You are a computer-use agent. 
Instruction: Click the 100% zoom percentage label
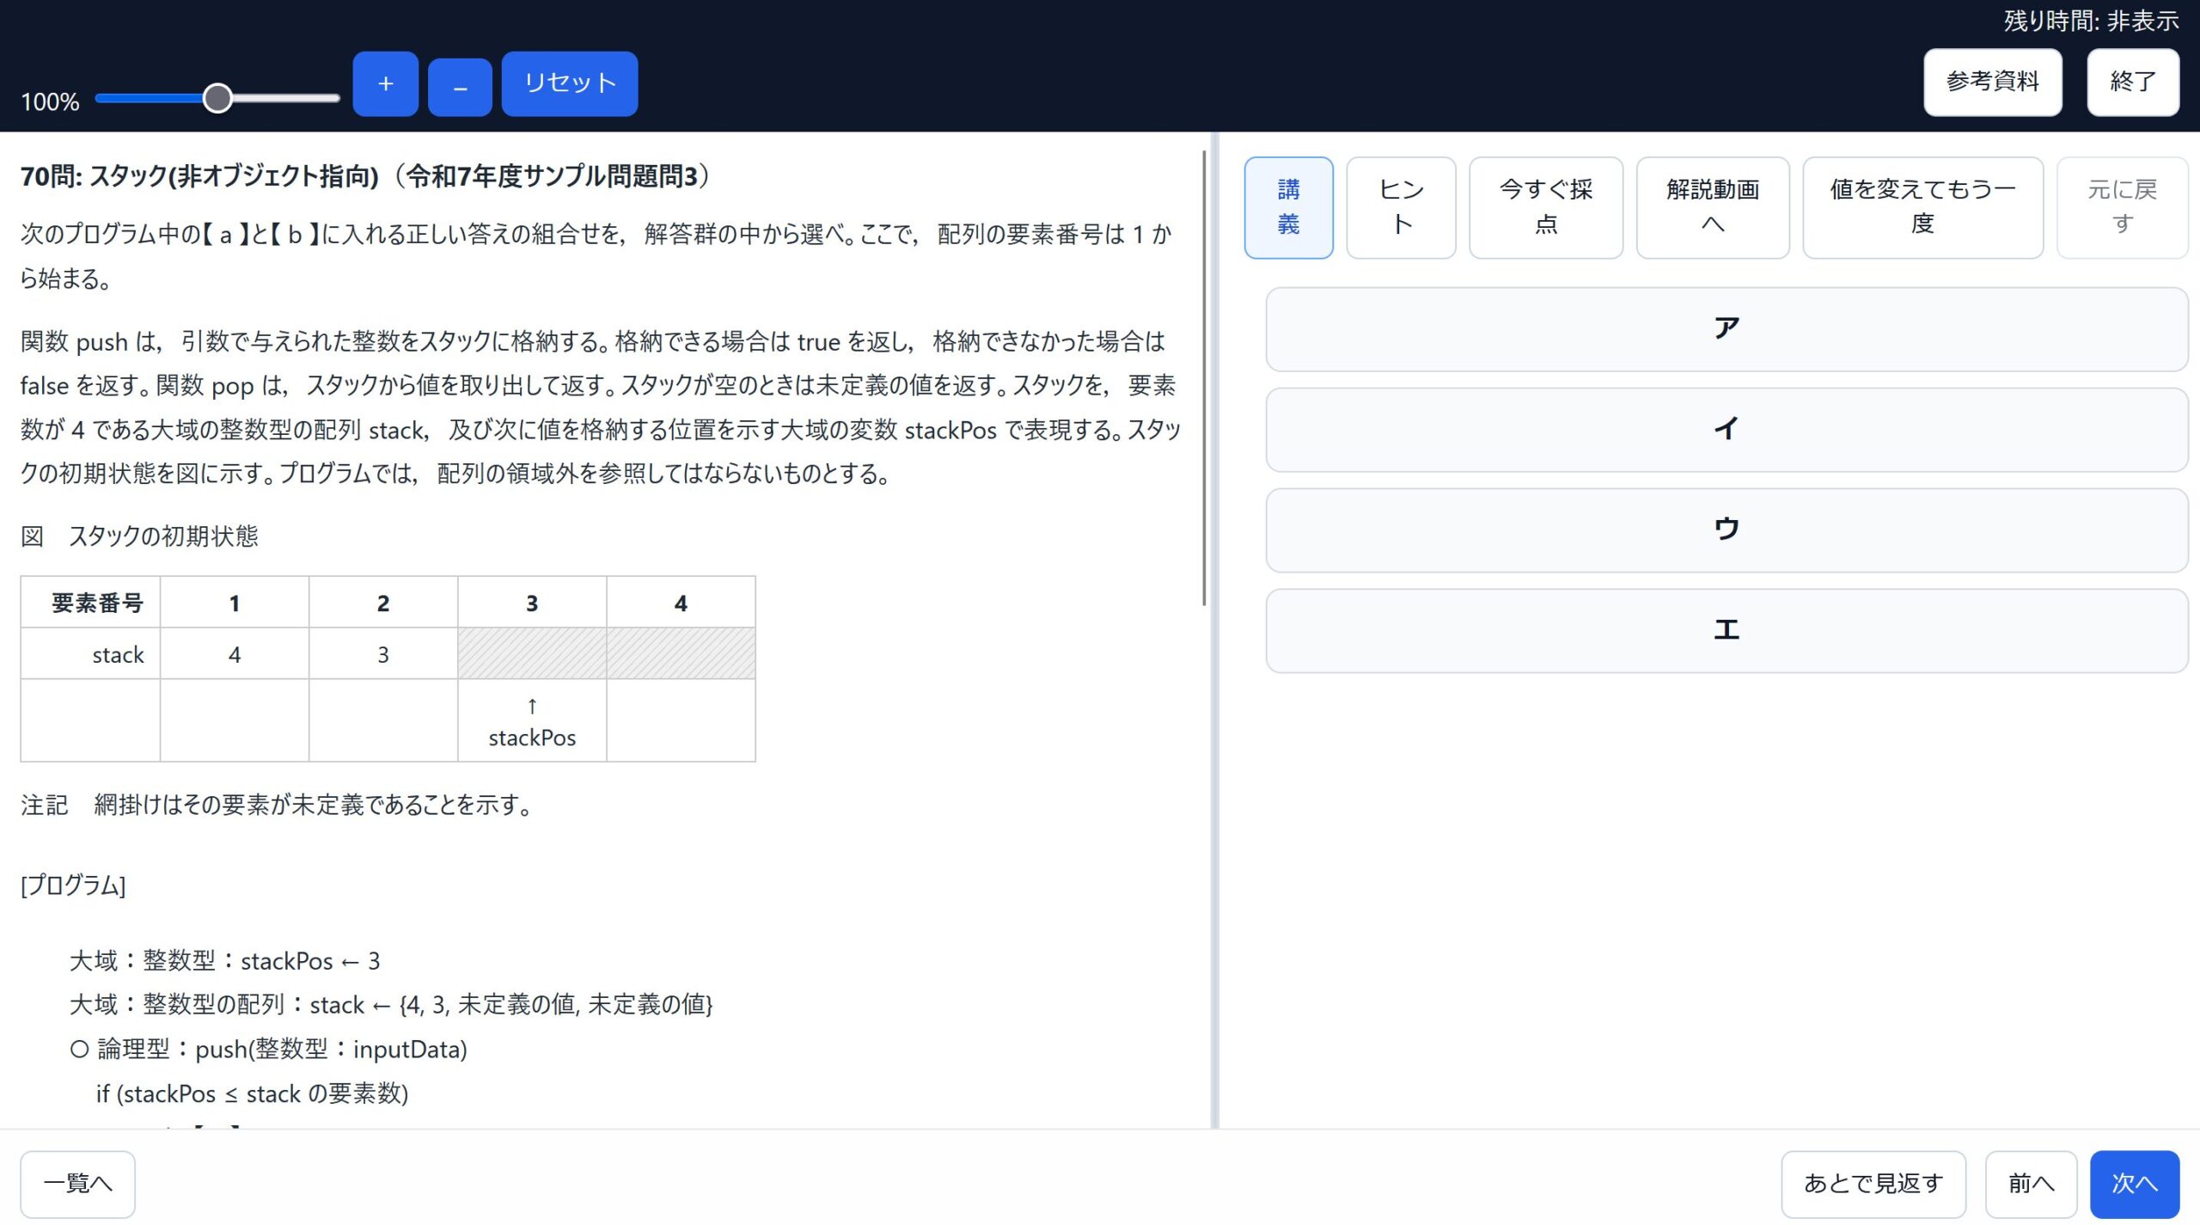[x=50, y=102]
